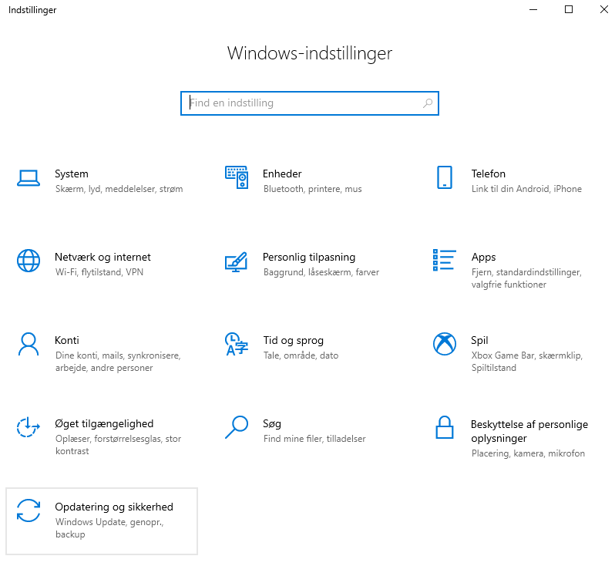Click the Apps list icon
This screenshot has height=566, width=615.
pyautogui.click(x=445, y=260)
